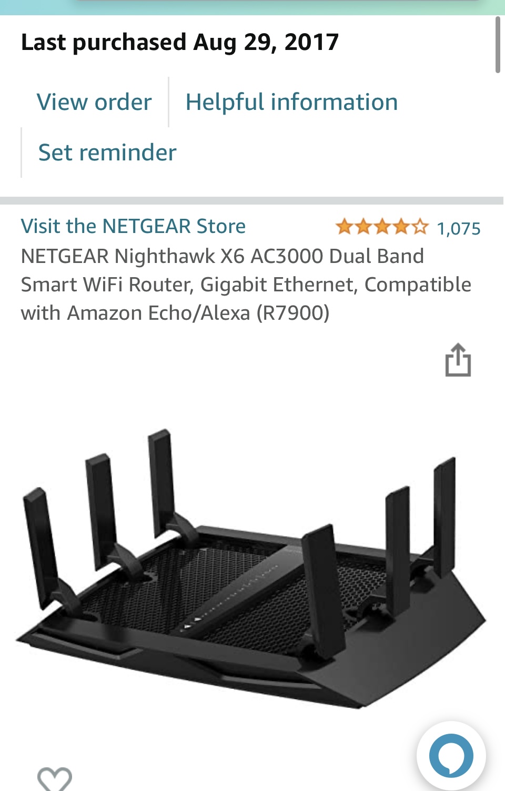Open the Alexa voice assistant bubble

tap(451, 756)
